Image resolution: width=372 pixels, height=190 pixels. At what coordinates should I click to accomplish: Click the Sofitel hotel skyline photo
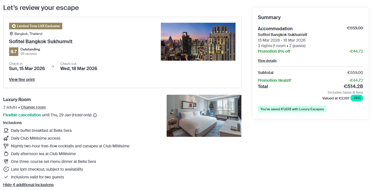pyautogui.click(x=198, y=42)
